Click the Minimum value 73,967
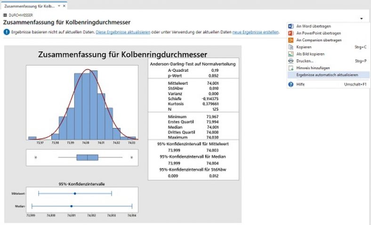This screenshot has width=371, height=225. pos(212,117)
